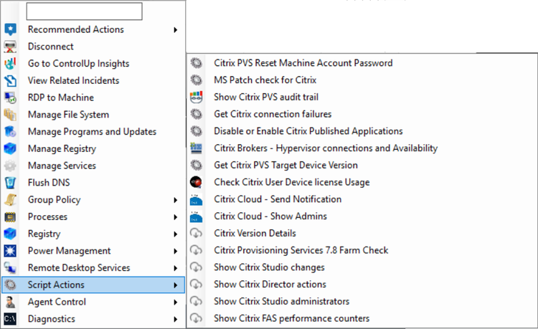
Task: Click the Show Citrix Director actions icon
Action: click(x=197, y=284)
